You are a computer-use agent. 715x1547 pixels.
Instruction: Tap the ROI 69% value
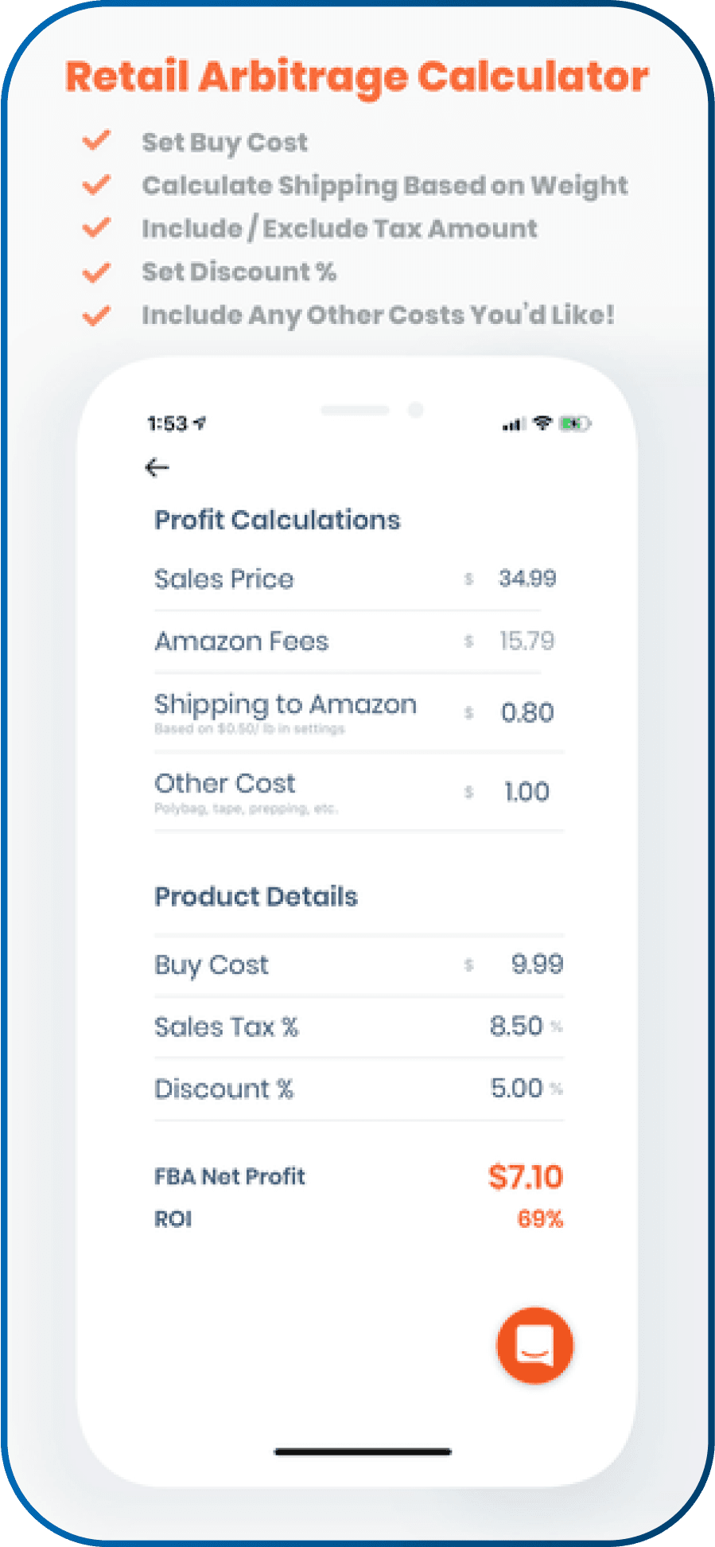[x=540, y=1219]
